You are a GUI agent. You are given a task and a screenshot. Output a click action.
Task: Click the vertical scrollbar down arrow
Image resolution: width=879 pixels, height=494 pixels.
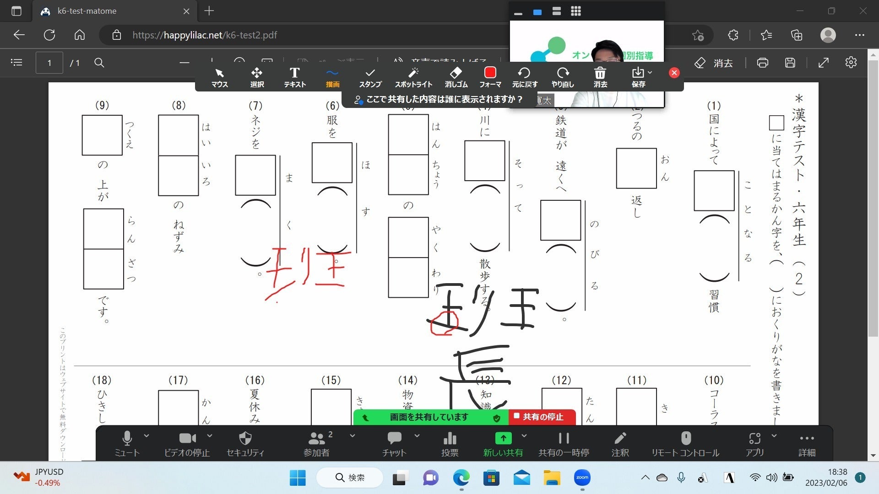coord(873,456)
